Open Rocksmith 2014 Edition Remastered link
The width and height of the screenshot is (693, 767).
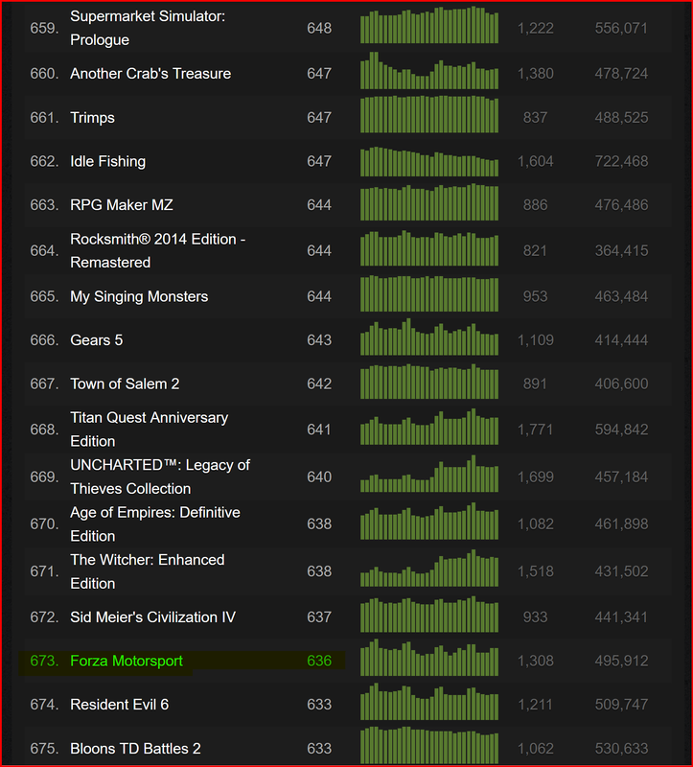tap(158, 250)
